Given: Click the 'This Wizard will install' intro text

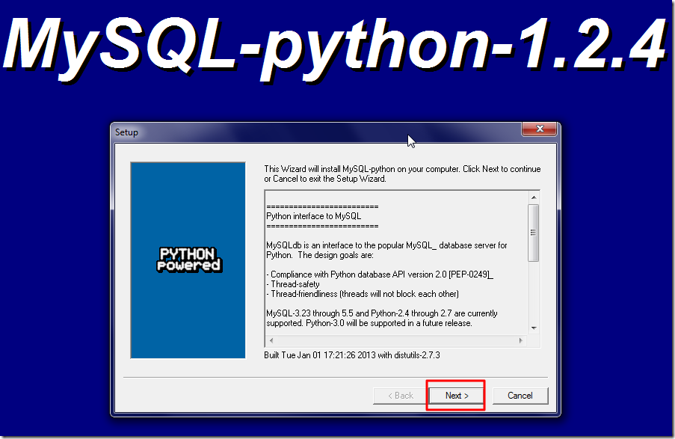Looking at the screenshot, I should pyautogui.click(x=402, y=174).
